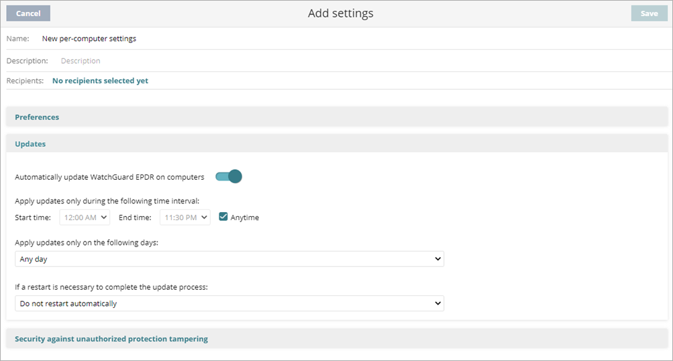
Task: Click the Any day dropdown arrow
Action: (438, 259)
